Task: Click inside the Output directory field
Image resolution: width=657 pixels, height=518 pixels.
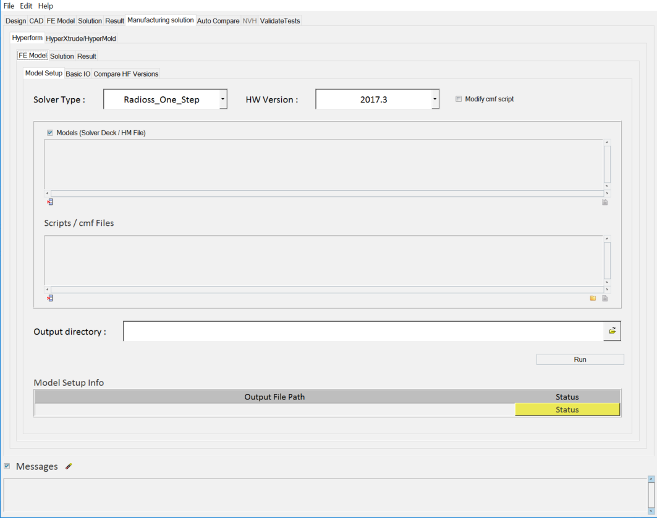Action: click(x=363, y=332)
